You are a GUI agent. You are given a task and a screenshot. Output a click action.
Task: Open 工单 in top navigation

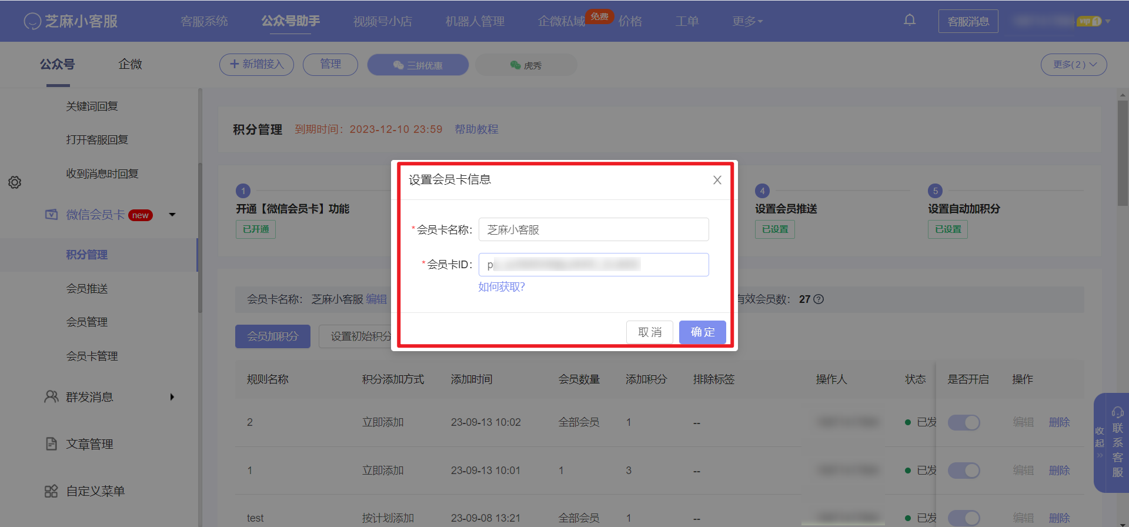pyautogui.click(x=687, y=21)
